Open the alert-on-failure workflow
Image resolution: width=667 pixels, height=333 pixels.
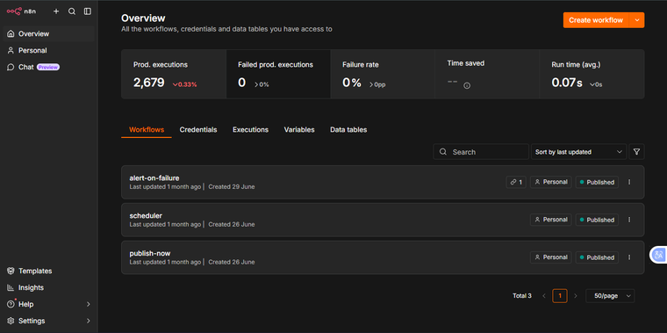click(383, 182)
